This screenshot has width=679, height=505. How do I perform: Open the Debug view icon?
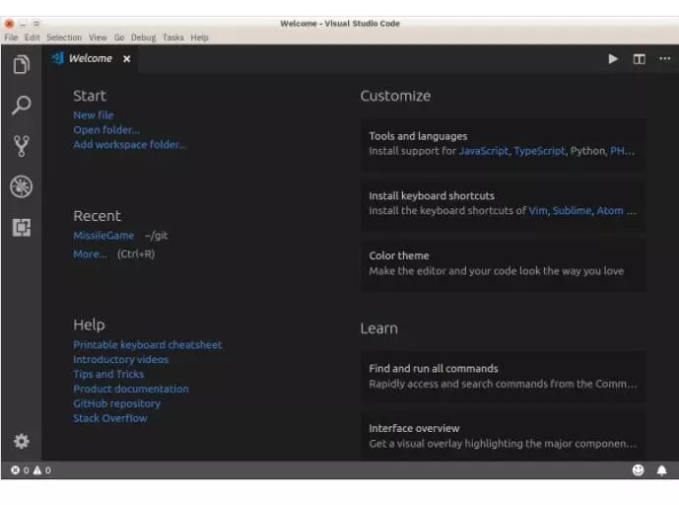click(x=22, y=186)
